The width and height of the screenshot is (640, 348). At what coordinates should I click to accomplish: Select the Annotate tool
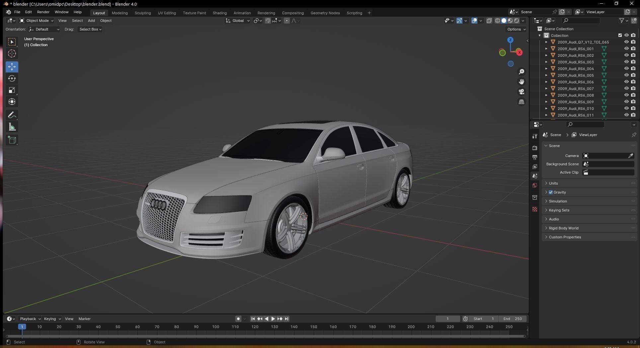pos(12,115)
